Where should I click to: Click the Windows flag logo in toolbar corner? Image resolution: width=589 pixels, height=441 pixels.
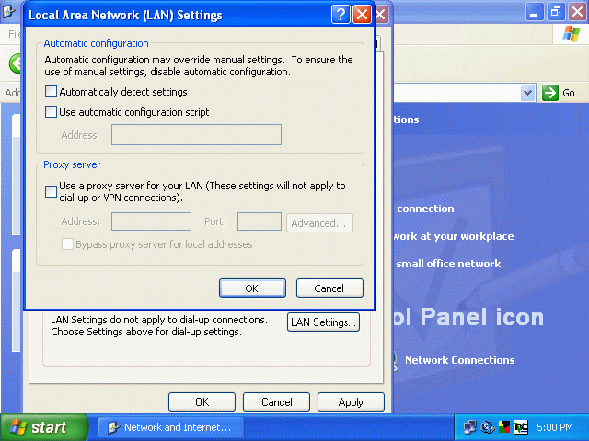tap(571, 34)
